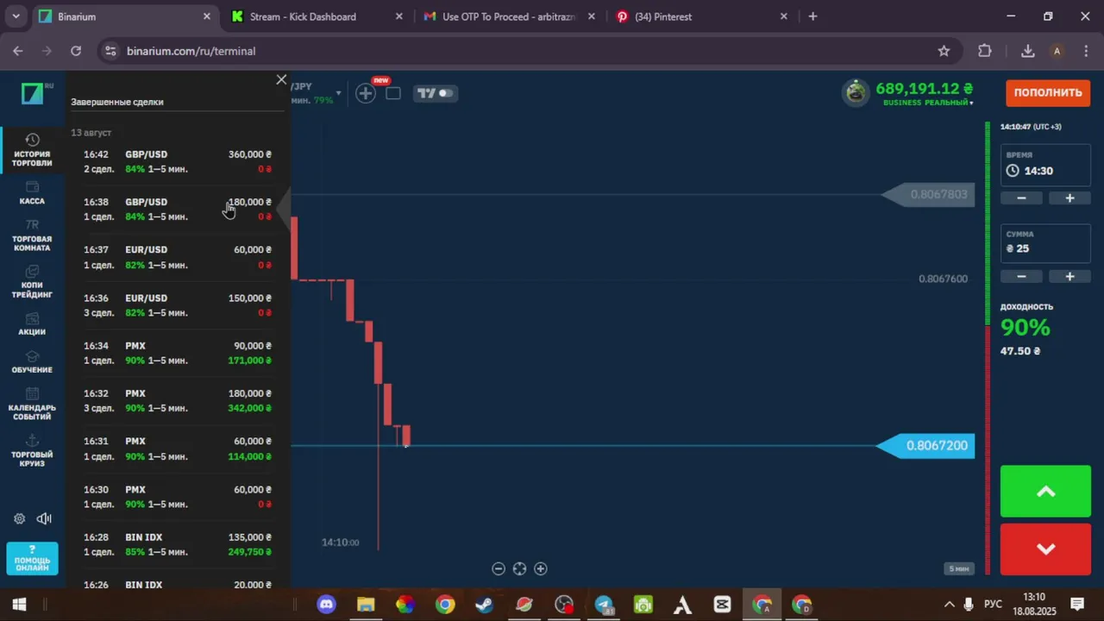The image size is (1104, 621).
Task: Increase expiration time with plus button
Action: pyautogui.click(x=1069, y=198)
